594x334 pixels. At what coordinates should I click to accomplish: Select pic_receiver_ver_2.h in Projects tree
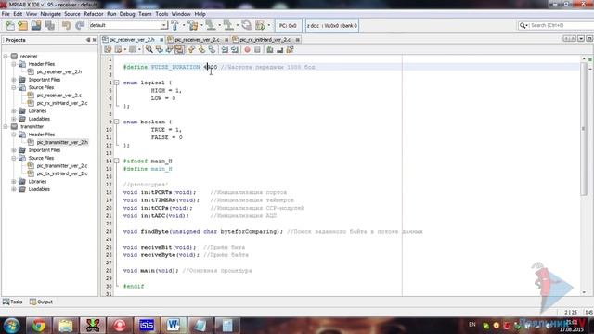[59, 72]
